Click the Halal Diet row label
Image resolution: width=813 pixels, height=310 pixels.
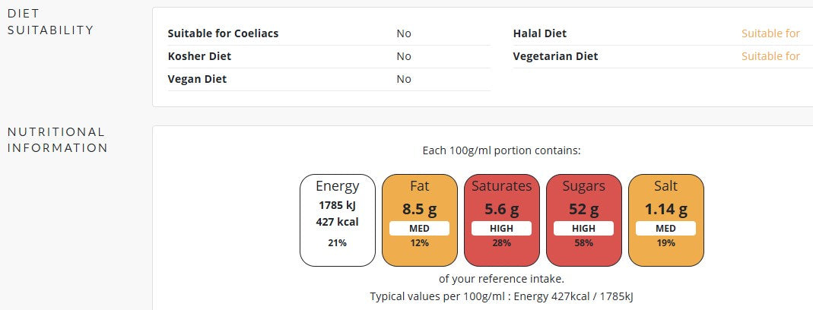coord(540,33)
